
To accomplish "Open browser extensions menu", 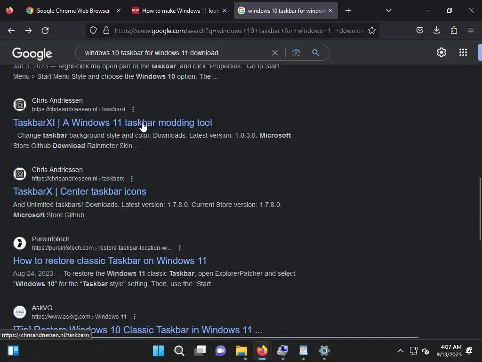I will pyautogui.click(x=454, y=30).
